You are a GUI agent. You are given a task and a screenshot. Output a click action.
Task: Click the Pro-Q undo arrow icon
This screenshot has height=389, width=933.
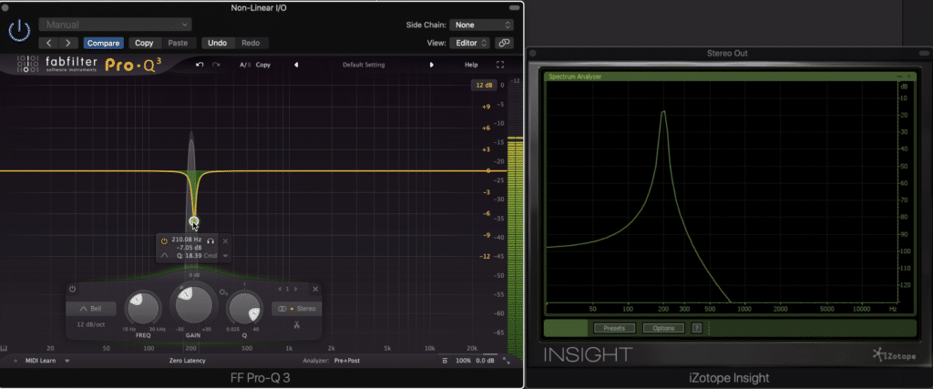click(200, 65)
